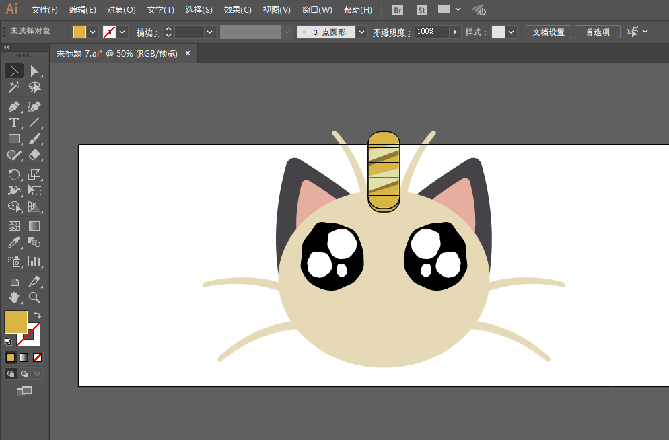
Task: Set paint mode to Gradient
Action: (24, 357)
